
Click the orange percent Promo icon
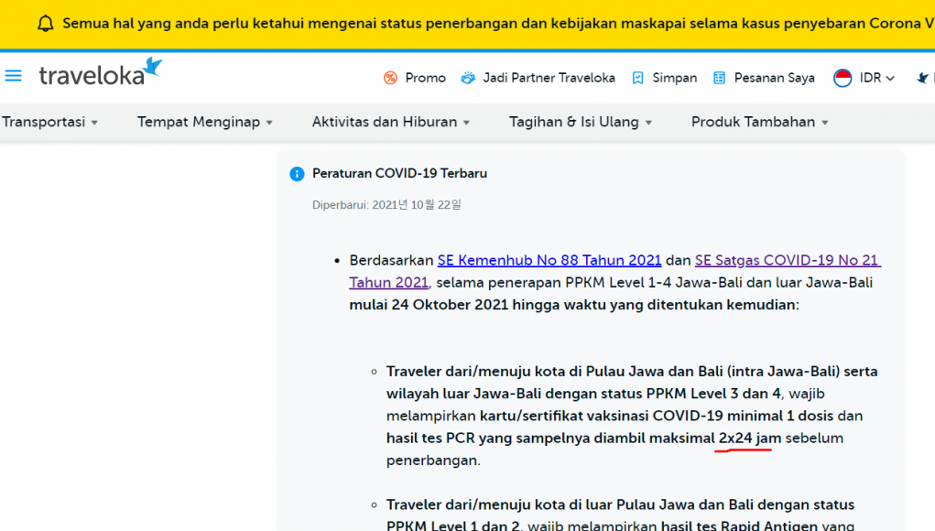[x=391, y=78]
